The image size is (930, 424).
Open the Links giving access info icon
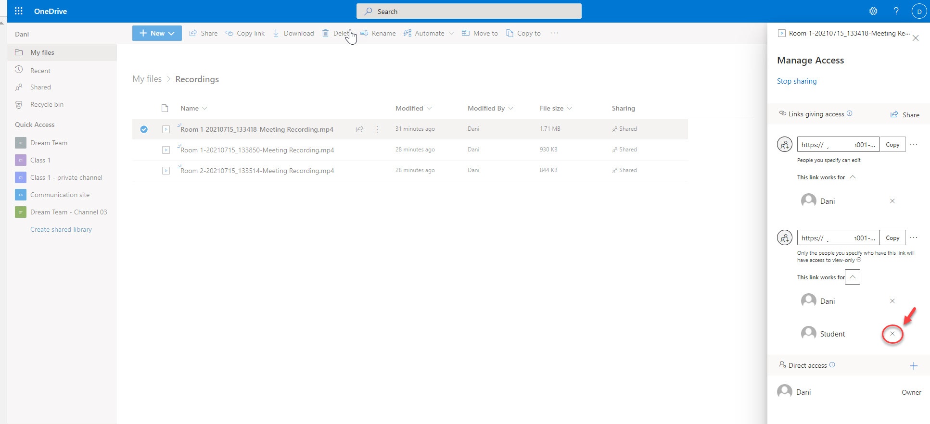[849, 113]
